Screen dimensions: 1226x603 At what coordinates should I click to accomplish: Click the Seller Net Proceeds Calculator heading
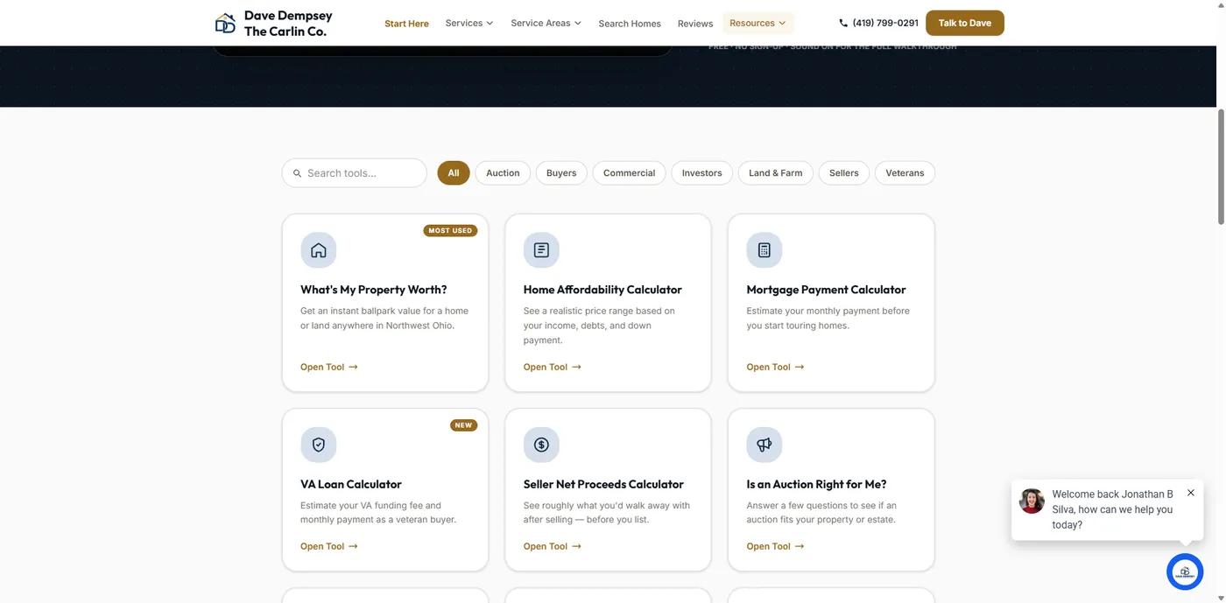click(x=603, y=484)
